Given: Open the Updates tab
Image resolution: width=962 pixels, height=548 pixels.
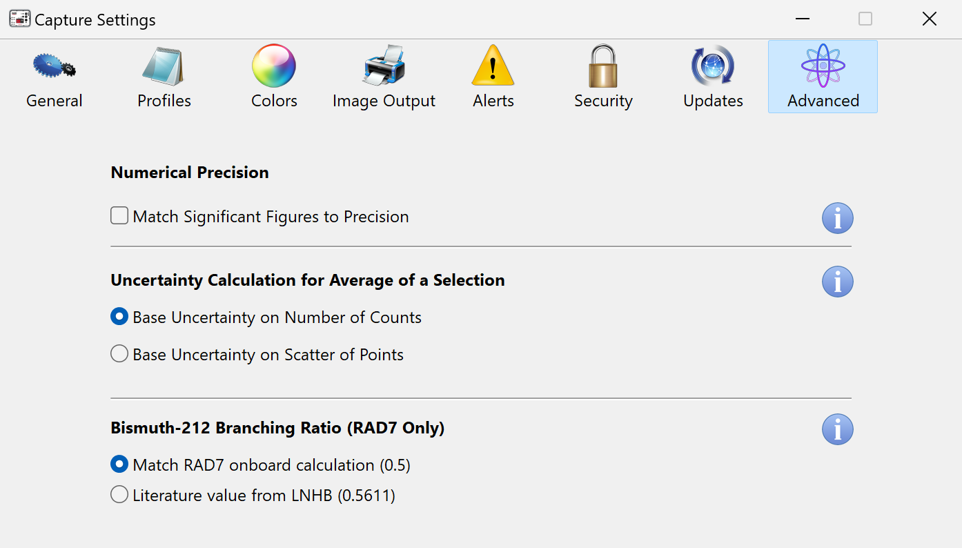Looking at the screenshot, I should (x=713, y=77).
